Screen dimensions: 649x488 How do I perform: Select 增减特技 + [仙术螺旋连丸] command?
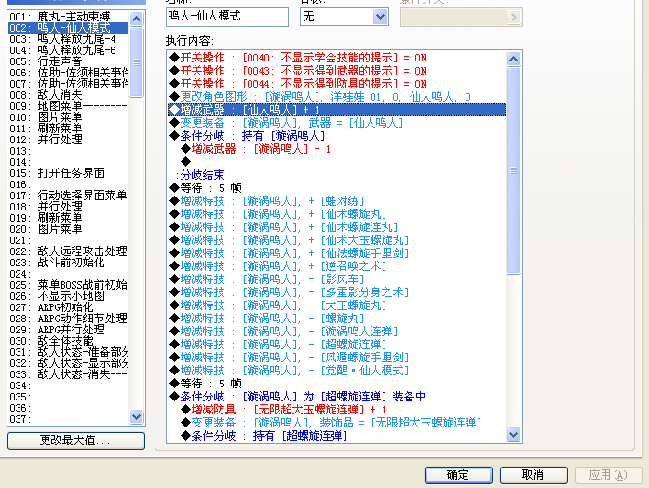(x=336, y=227)
